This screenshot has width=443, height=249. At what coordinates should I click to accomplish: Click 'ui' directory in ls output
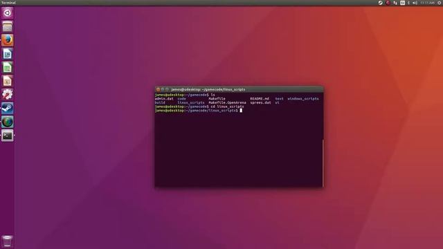tap(277, 103)
